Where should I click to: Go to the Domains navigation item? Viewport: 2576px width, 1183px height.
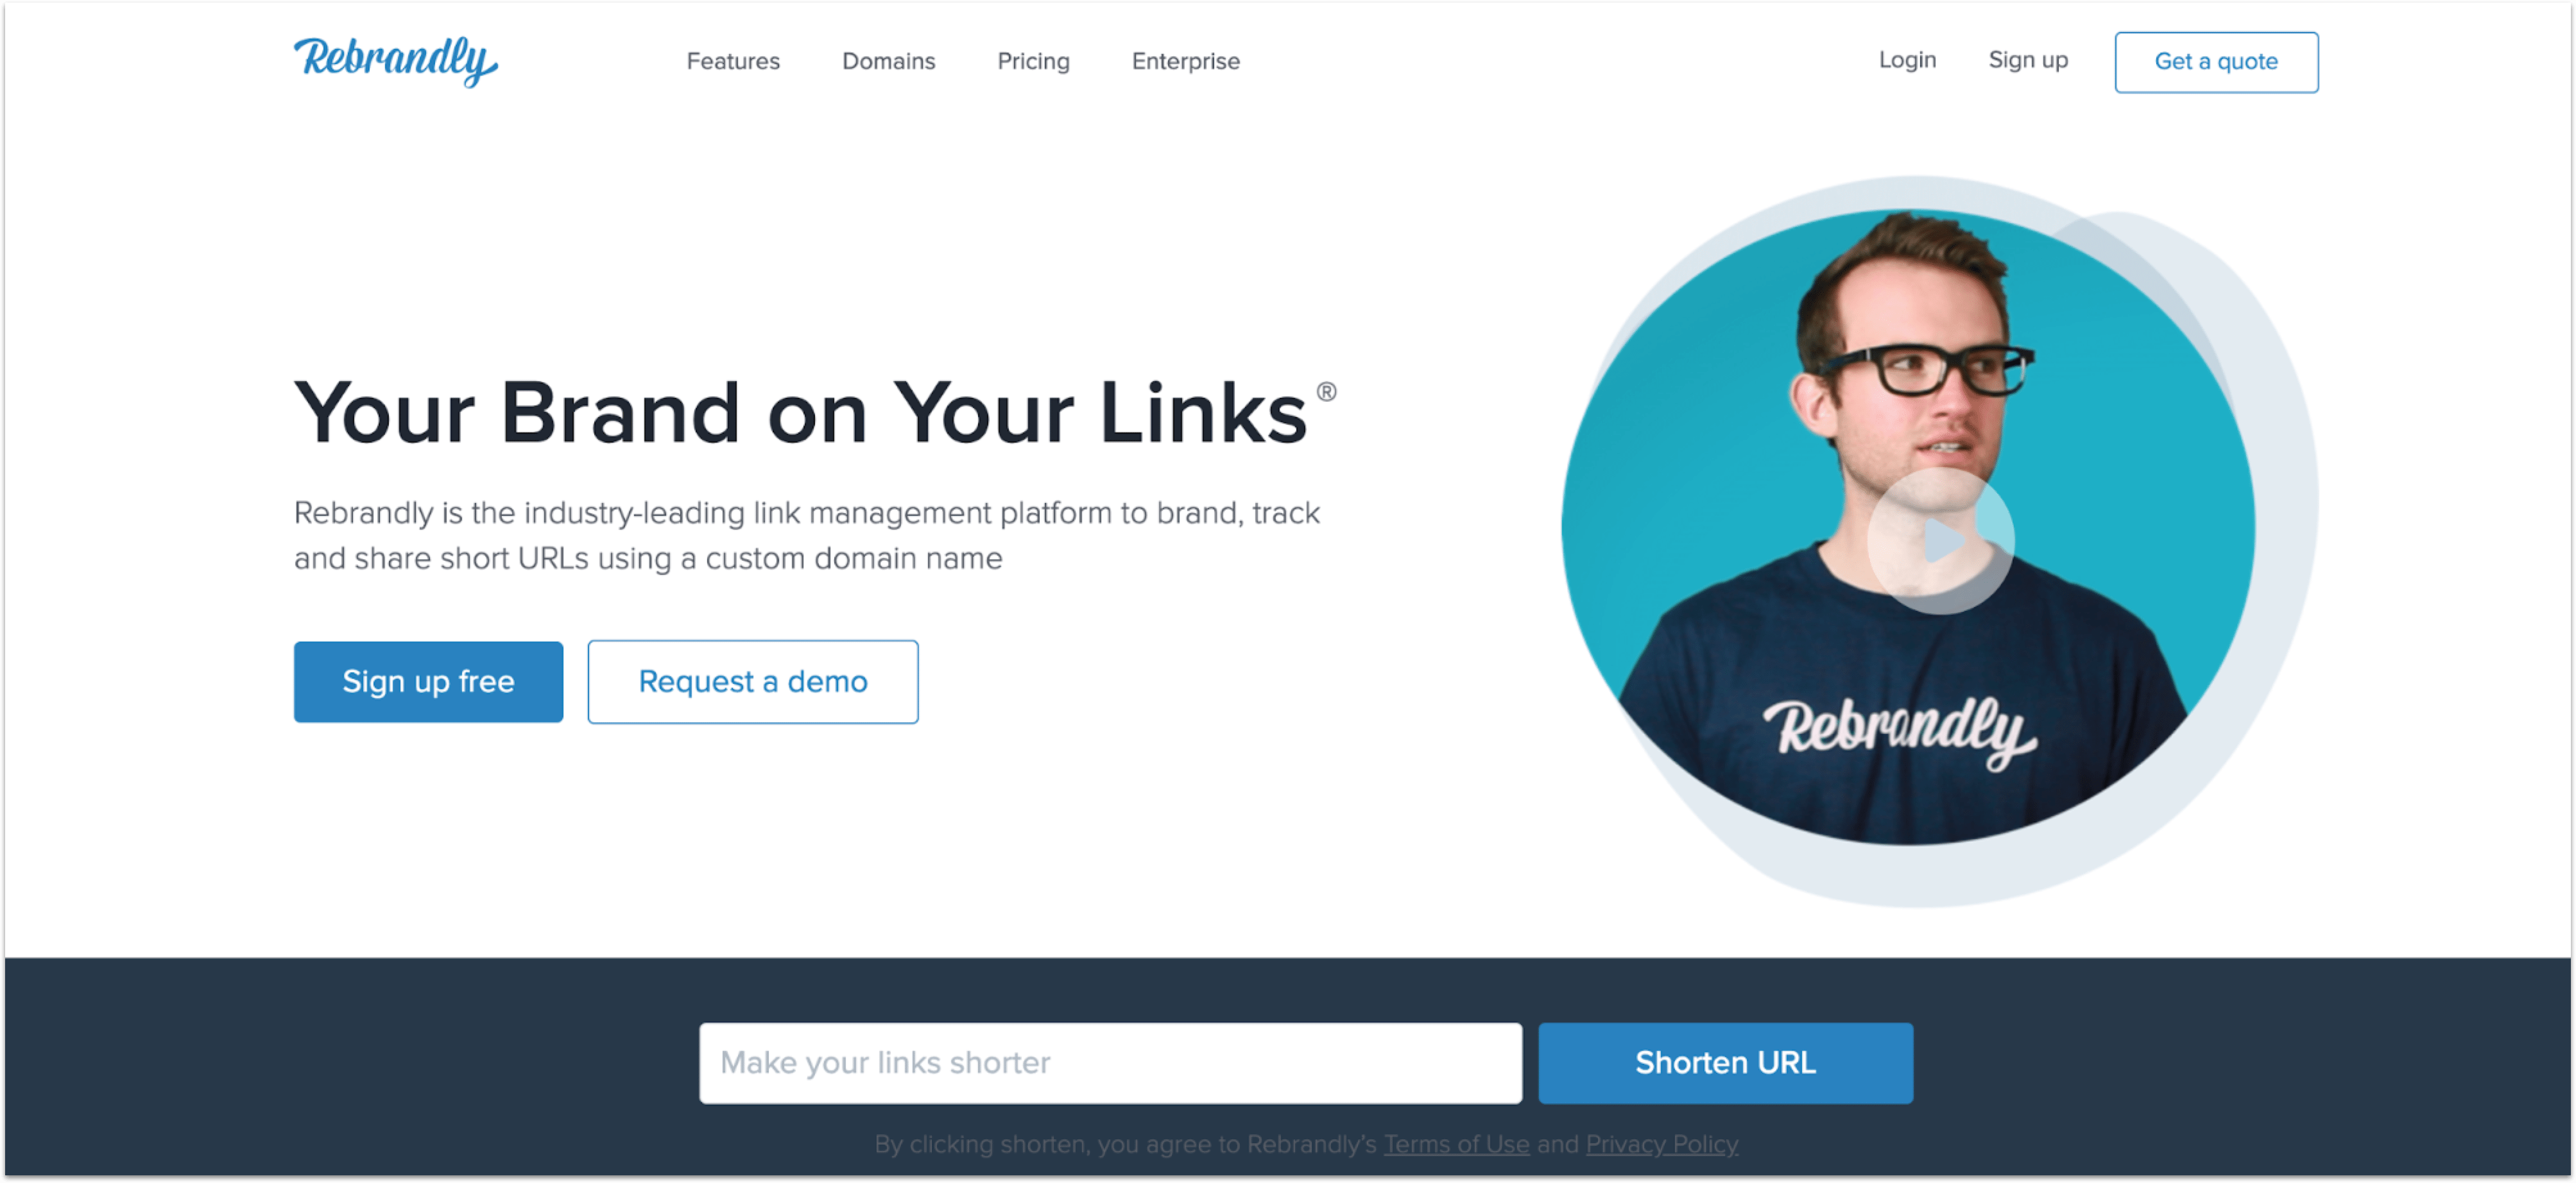[x=888, y=61]
